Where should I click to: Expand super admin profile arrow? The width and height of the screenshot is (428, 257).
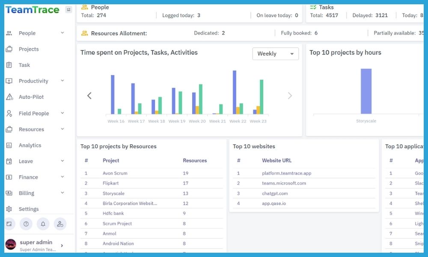click(62, 245)
